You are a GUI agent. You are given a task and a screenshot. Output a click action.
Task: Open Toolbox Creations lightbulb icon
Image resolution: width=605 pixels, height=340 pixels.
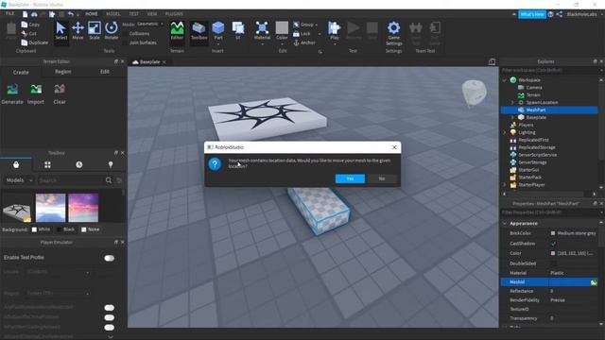pos(111,164)
